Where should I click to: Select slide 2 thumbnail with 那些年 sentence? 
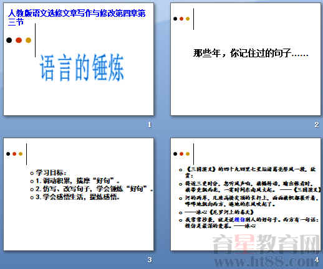246,59
